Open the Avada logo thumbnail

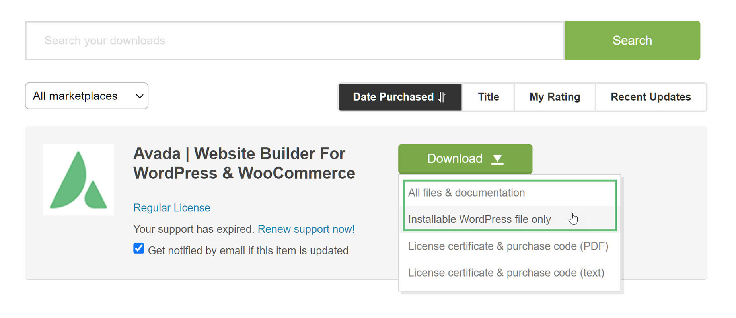click(78, 180)
